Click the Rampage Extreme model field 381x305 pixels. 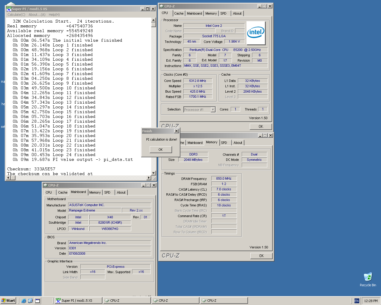[95, 210]
